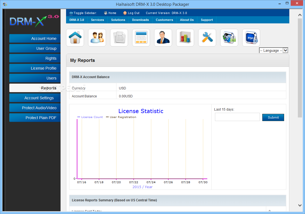Click the Home text link in top bar
Viewport: 305px width, 214px height.
click(x=112, y=13)
